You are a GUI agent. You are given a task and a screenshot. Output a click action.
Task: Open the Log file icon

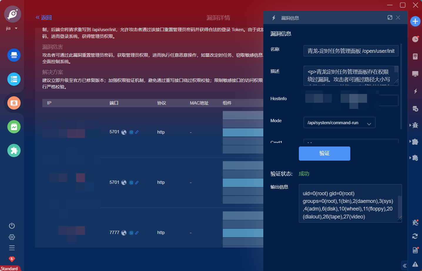(415, 250)
